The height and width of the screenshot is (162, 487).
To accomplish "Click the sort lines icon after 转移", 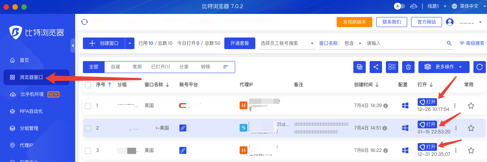I will 226,67.
